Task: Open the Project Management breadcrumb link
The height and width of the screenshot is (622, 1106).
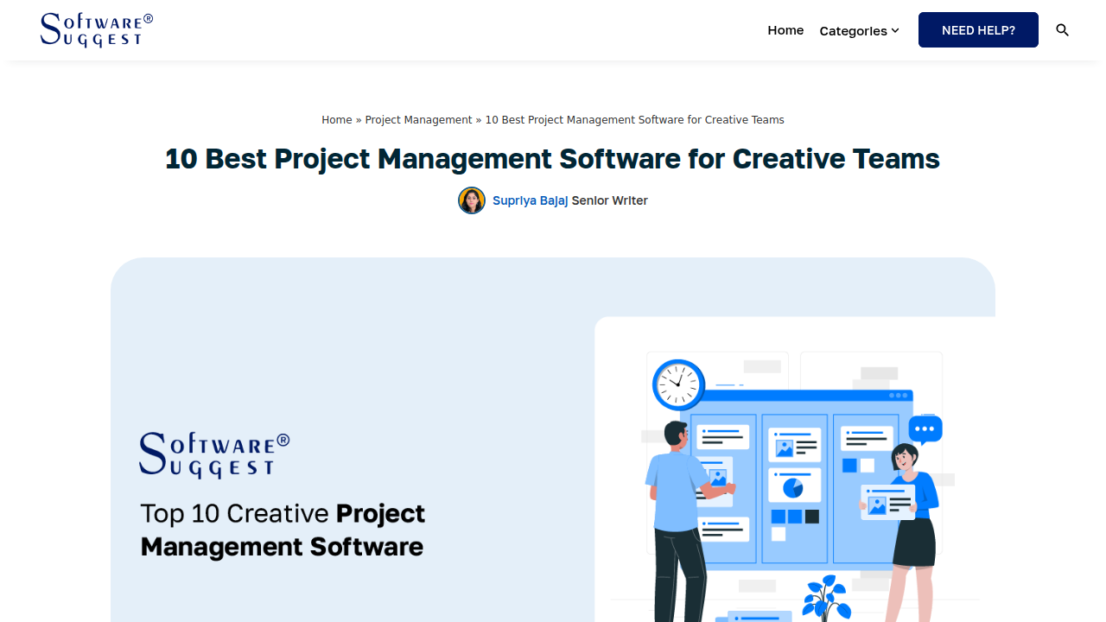Action: pyautogui.click(x=419, y=120)
